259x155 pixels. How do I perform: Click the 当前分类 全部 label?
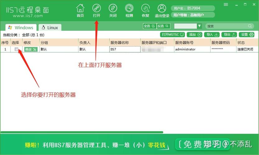coord(23,35)
